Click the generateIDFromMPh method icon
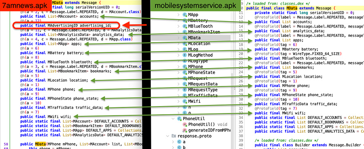The width and height of the screenshot is (364, 149). point(185,130)
